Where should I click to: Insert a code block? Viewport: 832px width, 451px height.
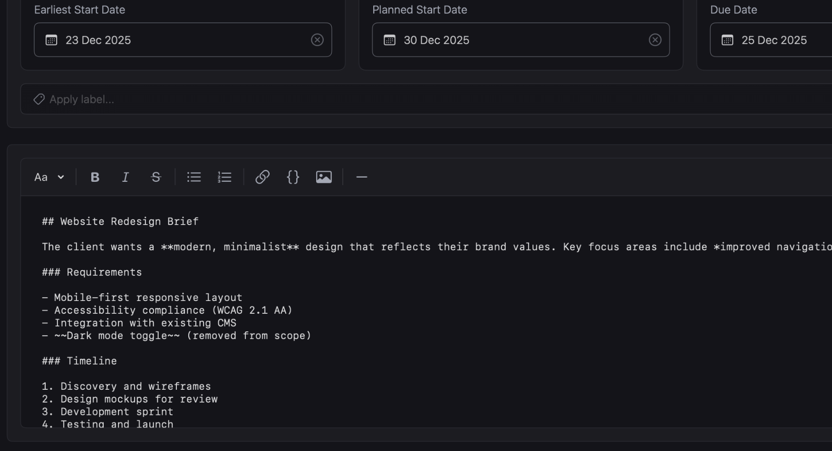[293, 177]
